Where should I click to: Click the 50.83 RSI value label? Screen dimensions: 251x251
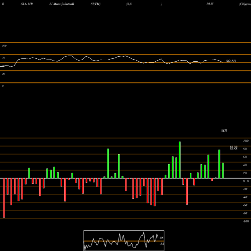pos(231,61)
